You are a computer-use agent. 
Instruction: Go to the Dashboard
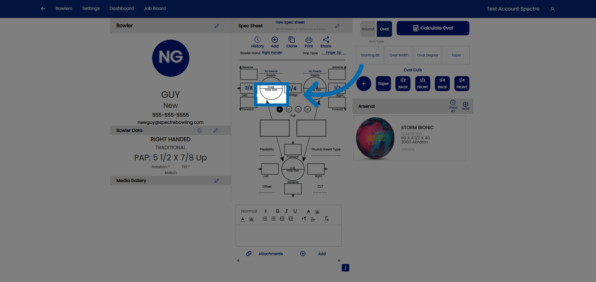click(x=122, y=9)
